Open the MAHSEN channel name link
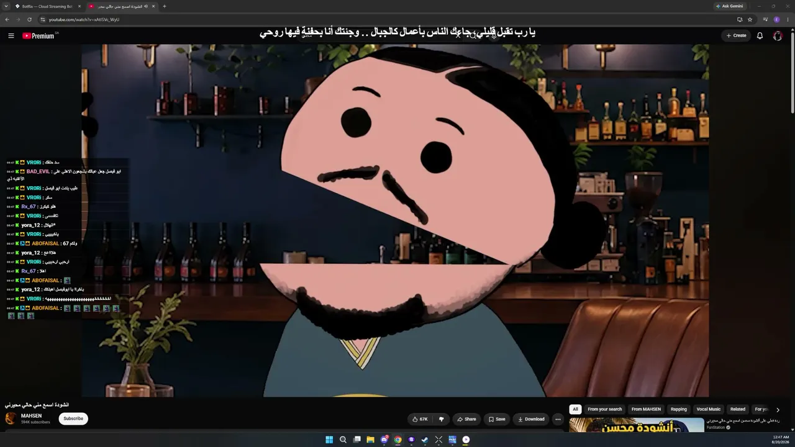This screenshot has height=447, width=795. click(32, 416)
